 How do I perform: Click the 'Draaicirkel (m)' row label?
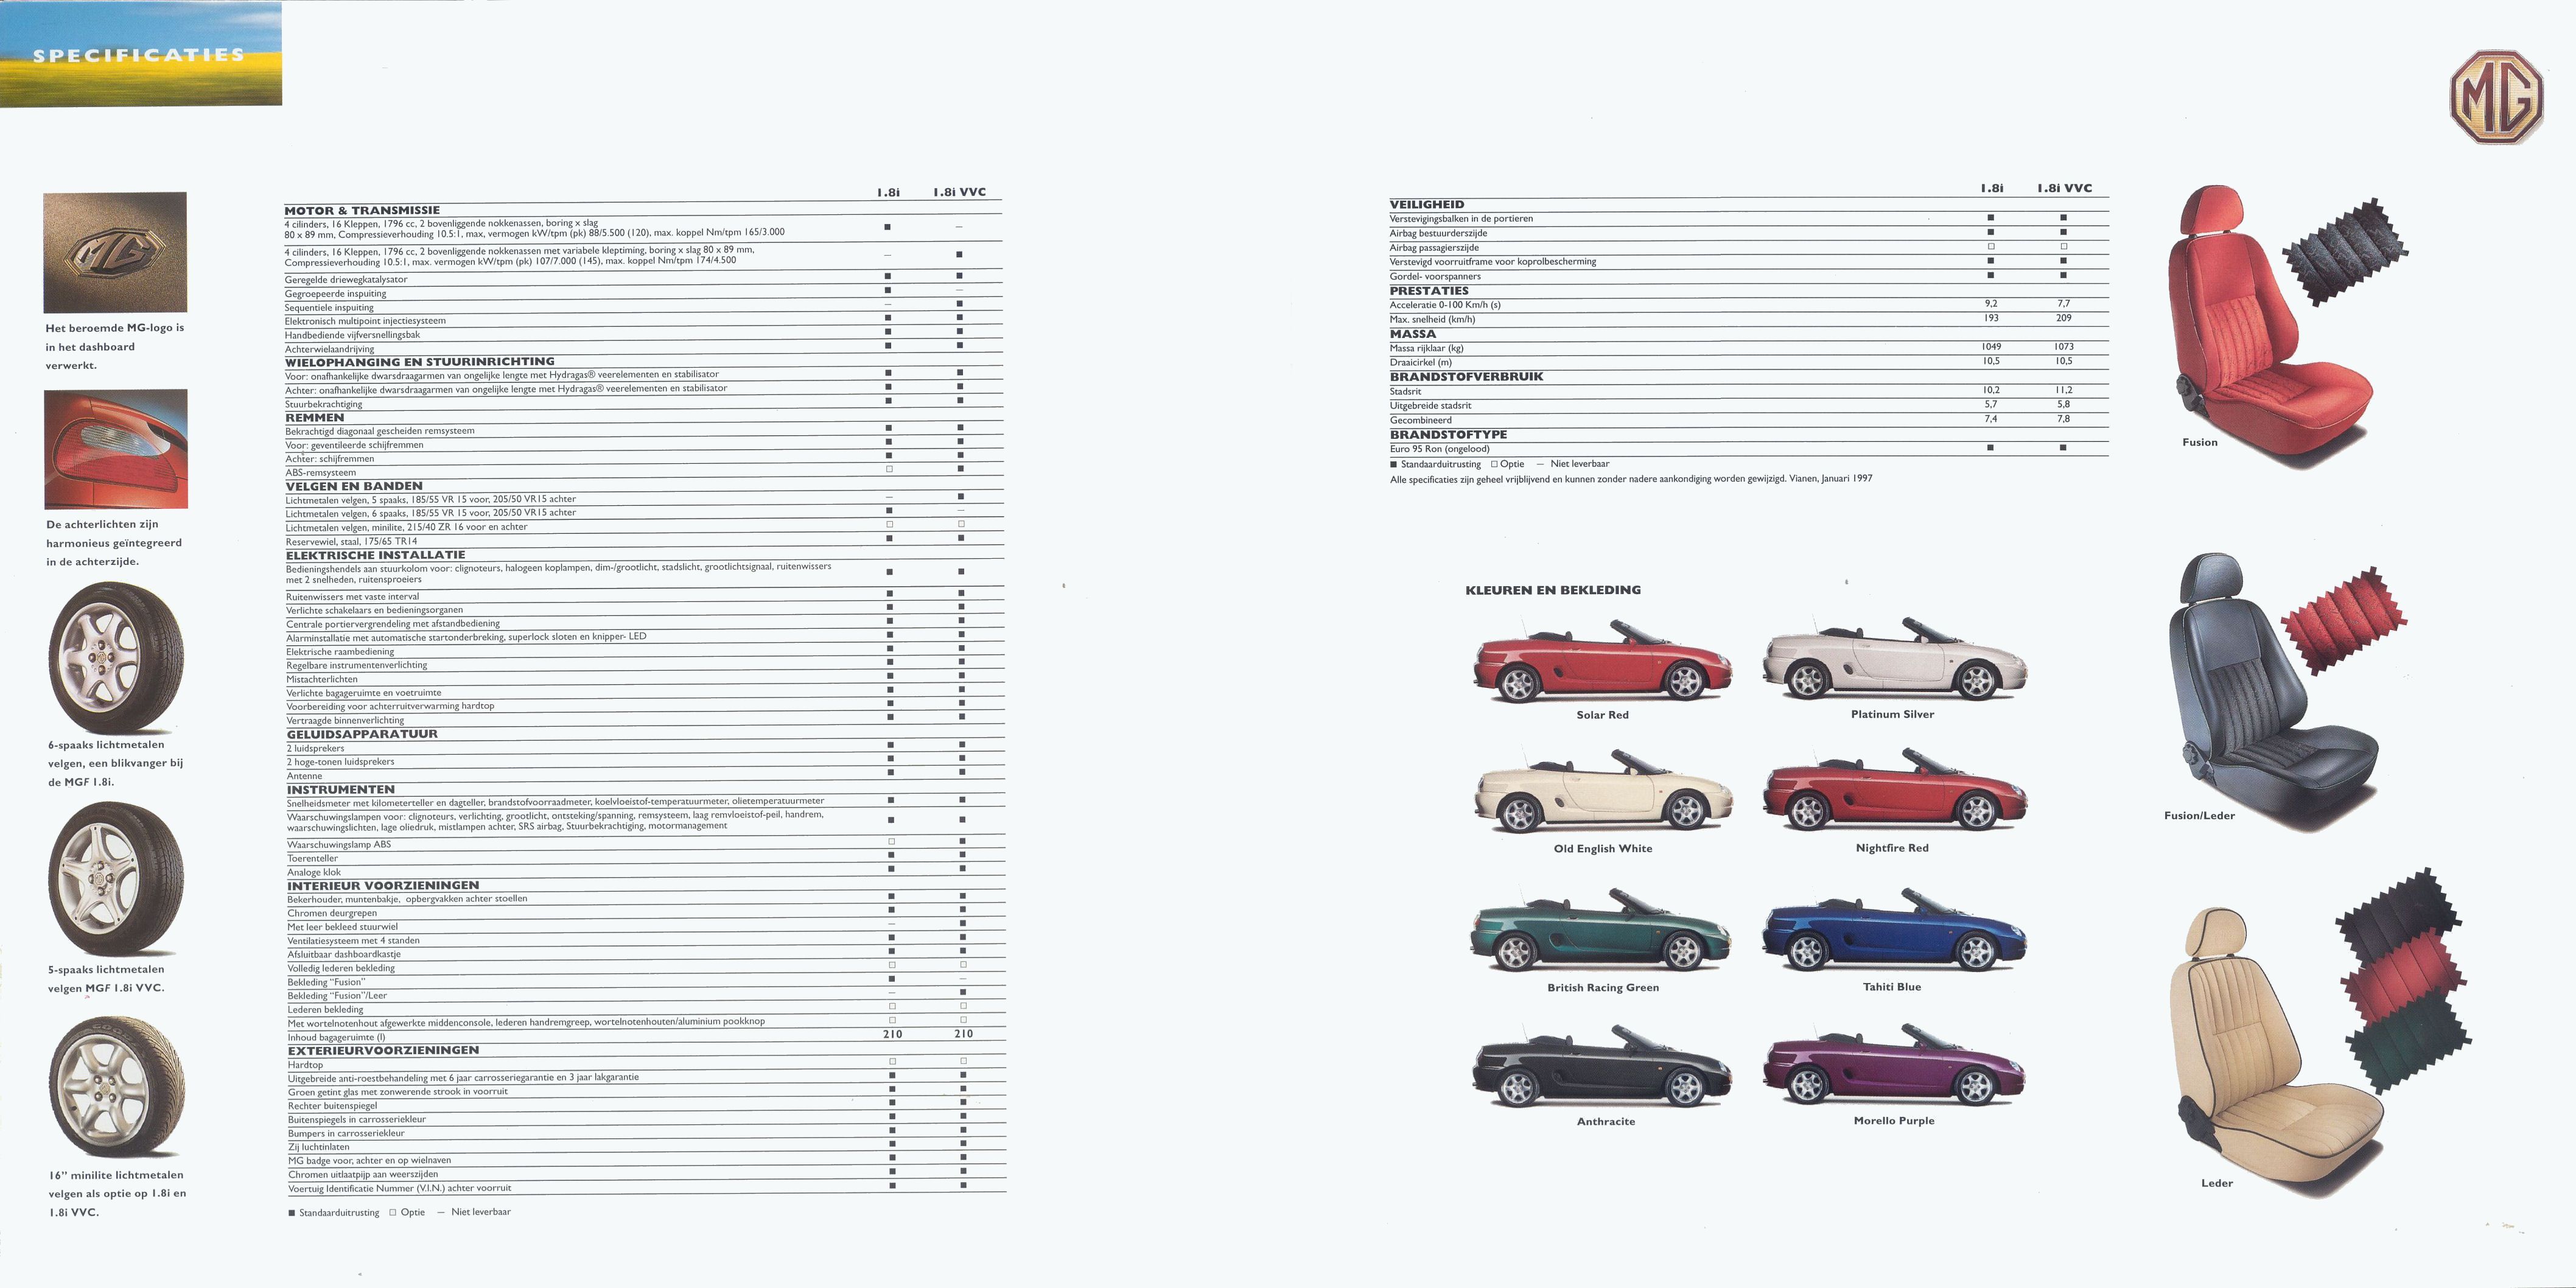coord(1421,363)
